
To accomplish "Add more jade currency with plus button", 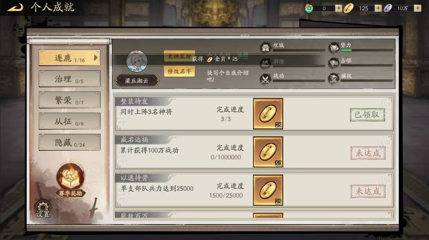I will pos(339,8).
